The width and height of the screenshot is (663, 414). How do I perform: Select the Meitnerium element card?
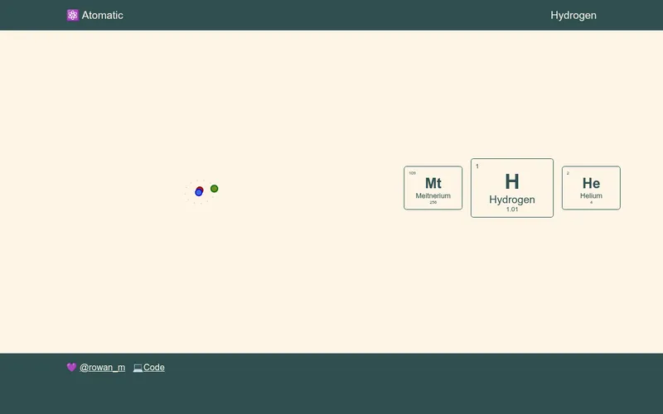coord(433,188)
